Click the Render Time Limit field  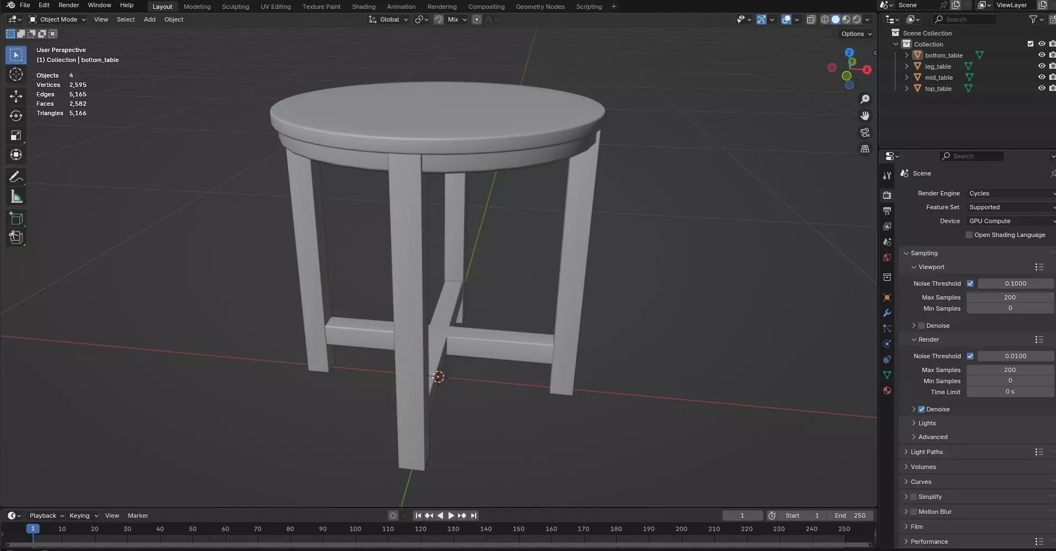[x=1010, y=392]
